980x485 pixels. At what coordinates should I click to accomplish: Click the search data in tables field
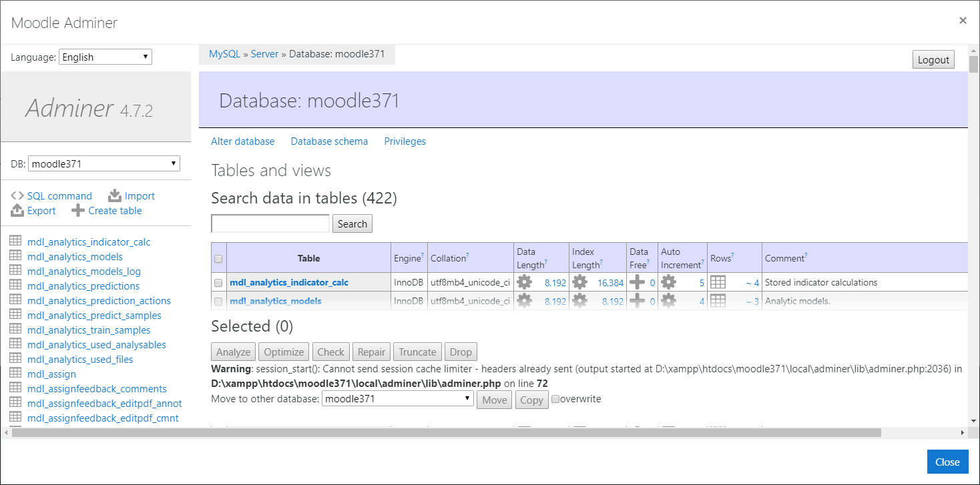click(270, 223)
